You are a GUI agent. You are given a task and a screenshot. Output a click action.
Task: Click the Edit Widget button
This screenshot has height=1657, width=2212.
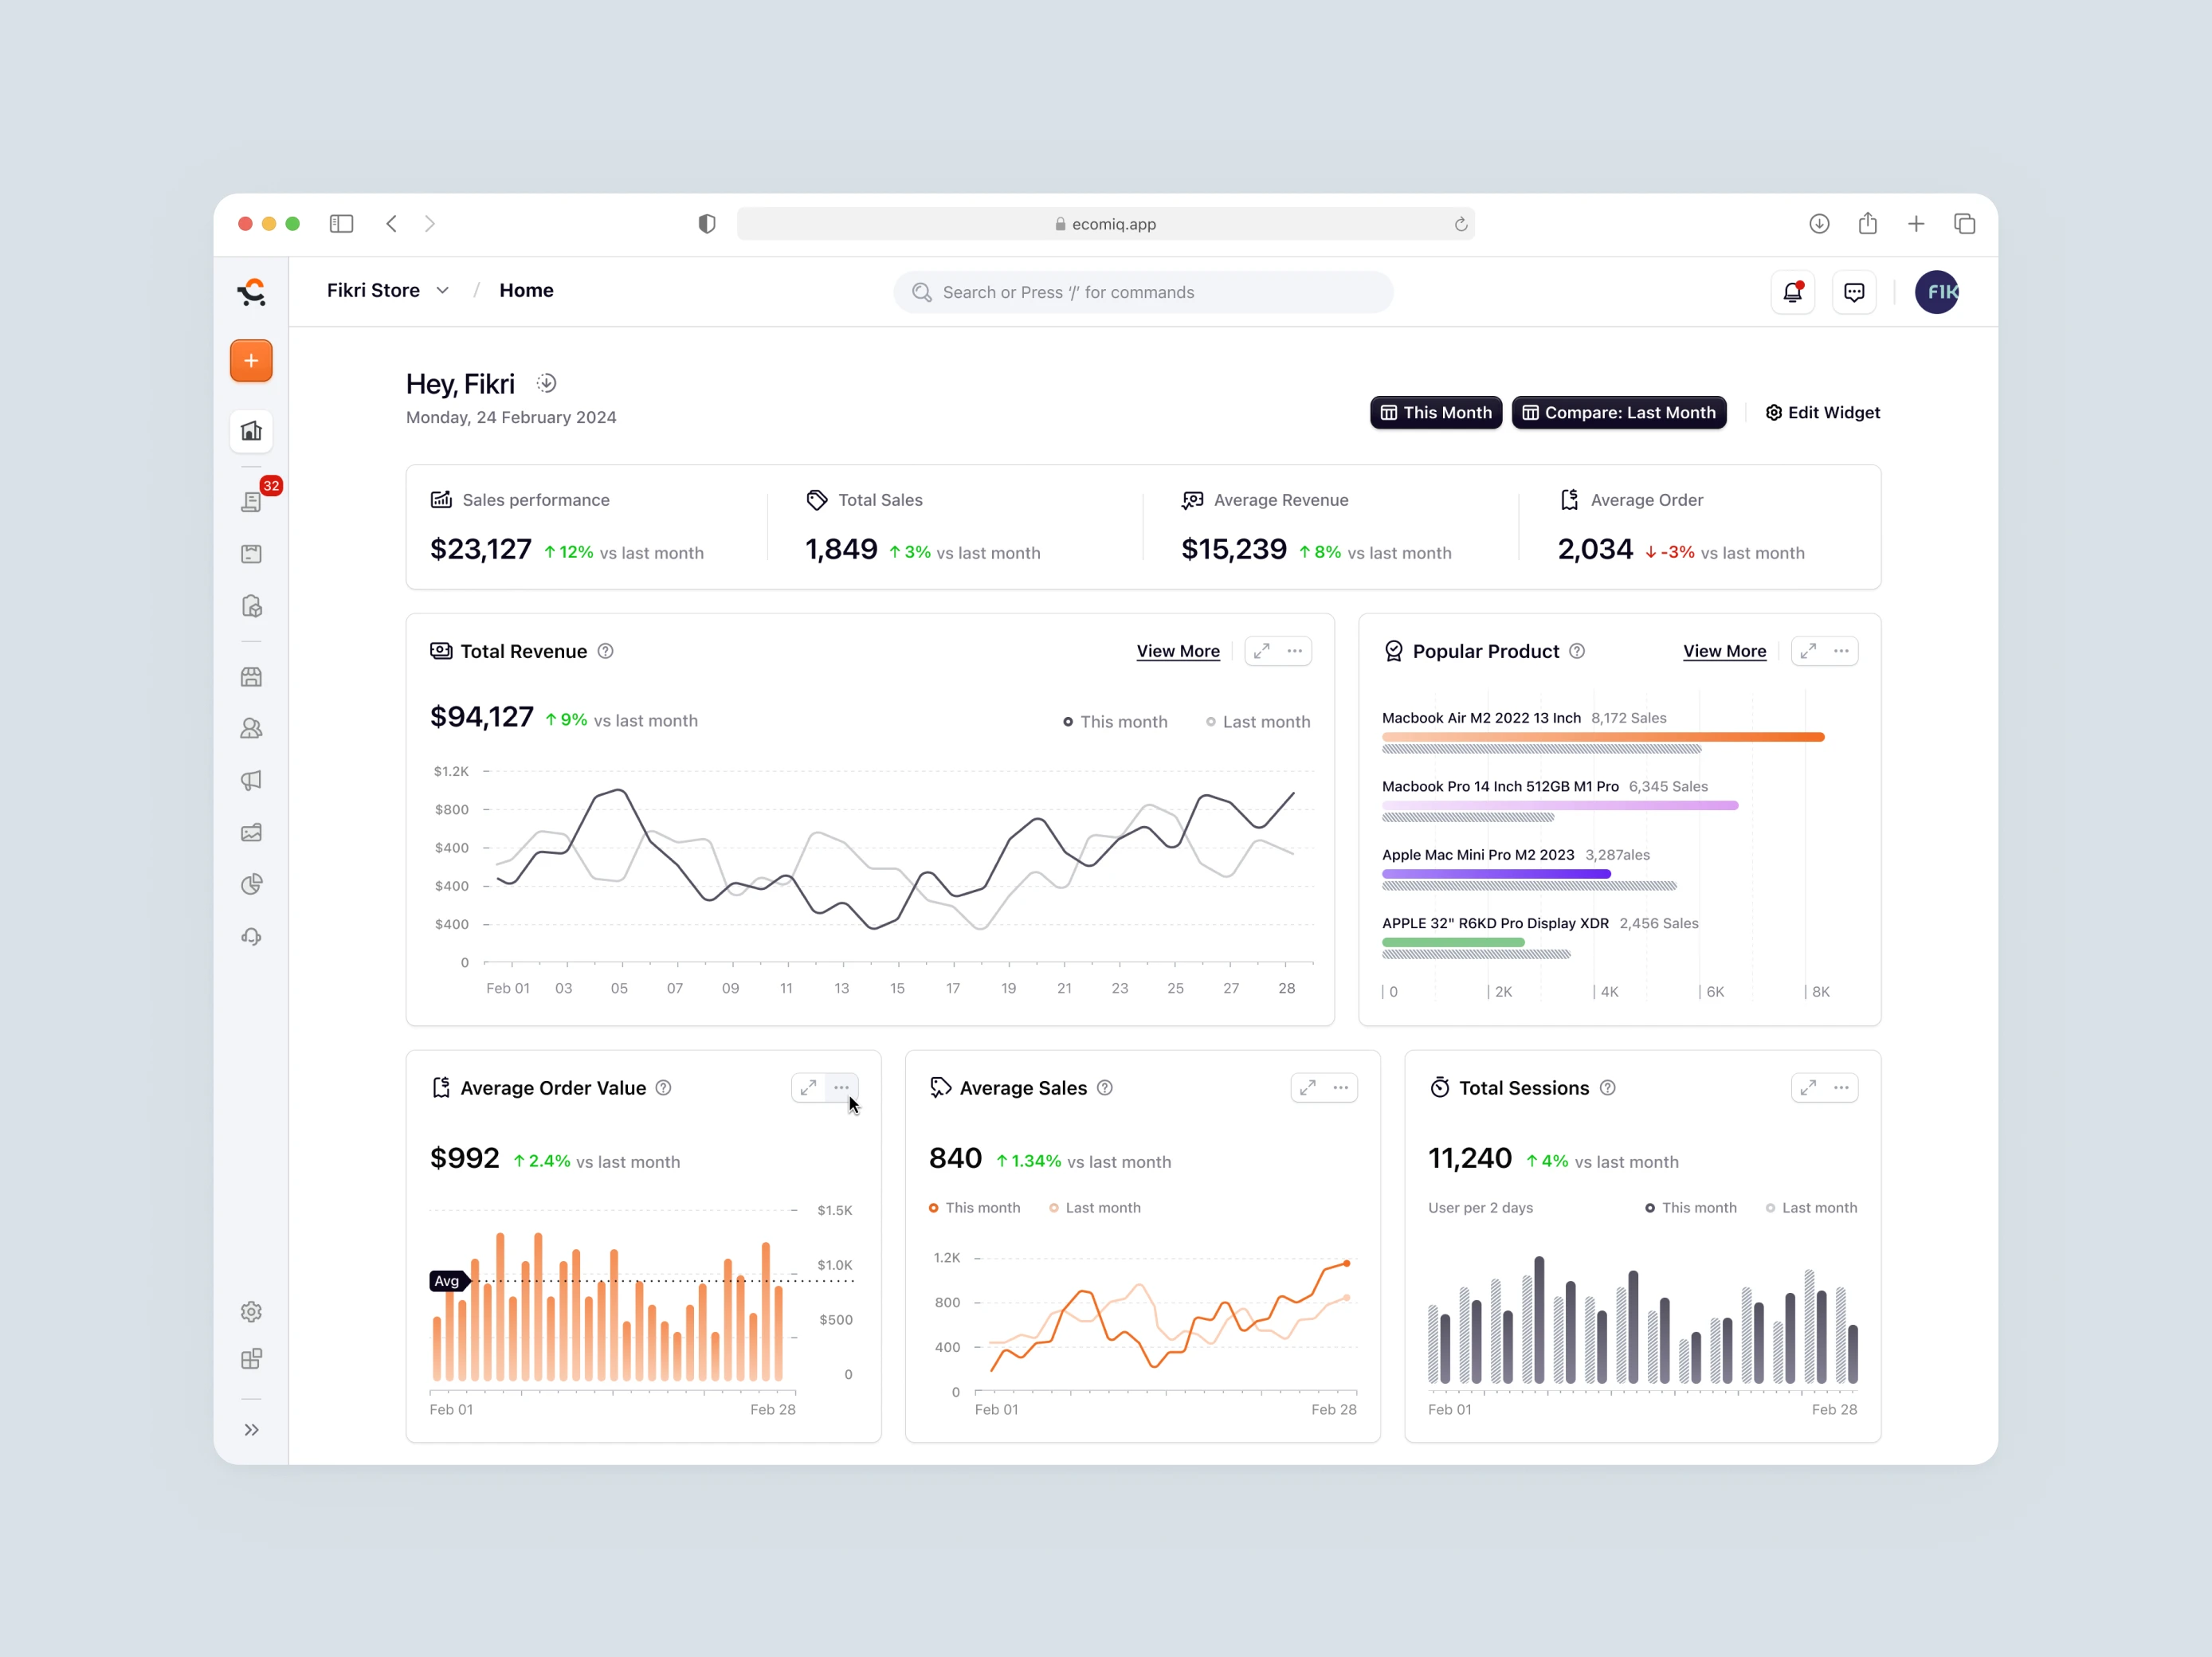[x=1823, y=413]
